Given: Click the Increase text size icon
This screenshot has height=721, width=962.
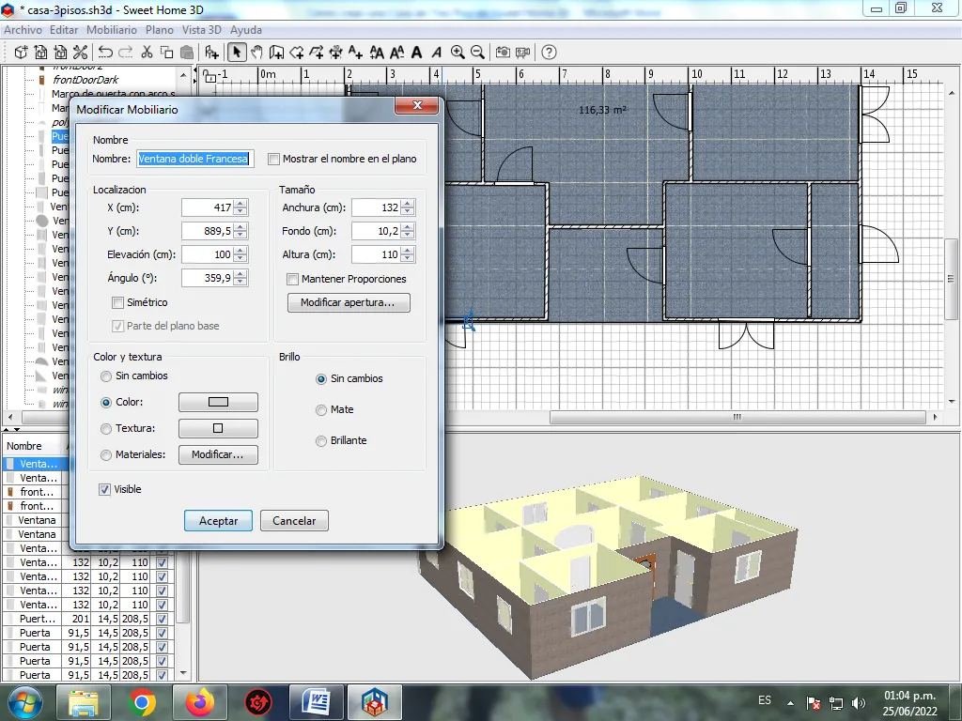Looking at the screenshot, I should click(377, 53).
